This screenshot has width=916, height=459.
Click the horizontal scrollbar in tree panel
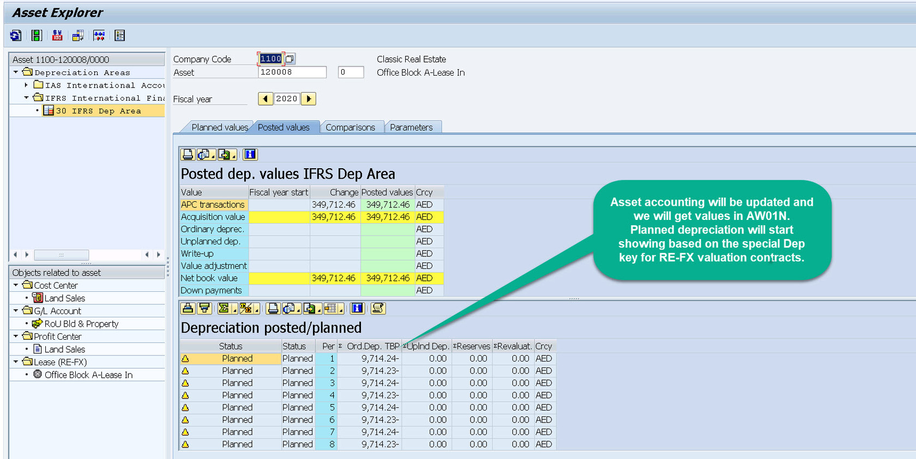click(61, 255)
